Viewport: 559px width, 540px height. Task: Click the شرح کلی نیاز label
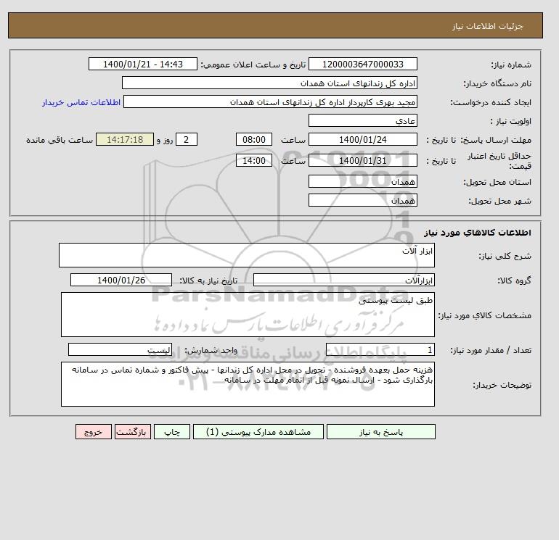[505, 256]
